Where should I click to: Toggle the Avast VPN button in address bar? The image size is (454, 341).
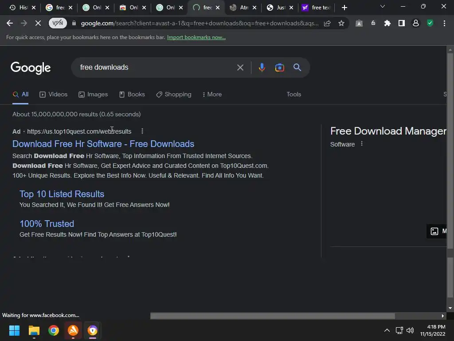tap(58, 23)
